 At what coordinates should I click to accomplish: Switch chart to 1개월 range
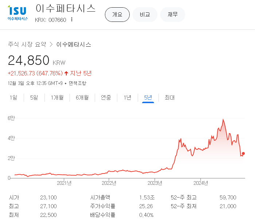(x=57, y=97)
